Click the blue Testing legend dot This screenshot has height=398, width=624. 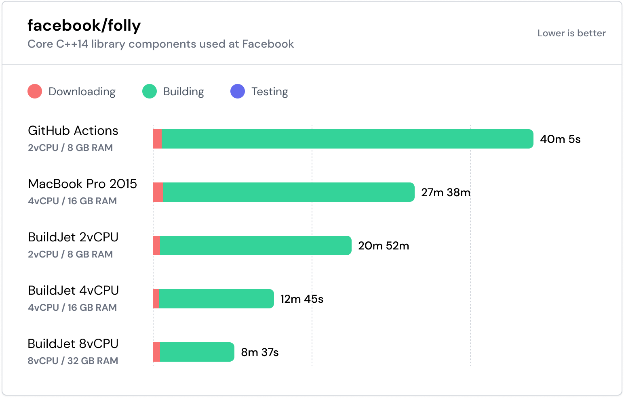point(238,91)
